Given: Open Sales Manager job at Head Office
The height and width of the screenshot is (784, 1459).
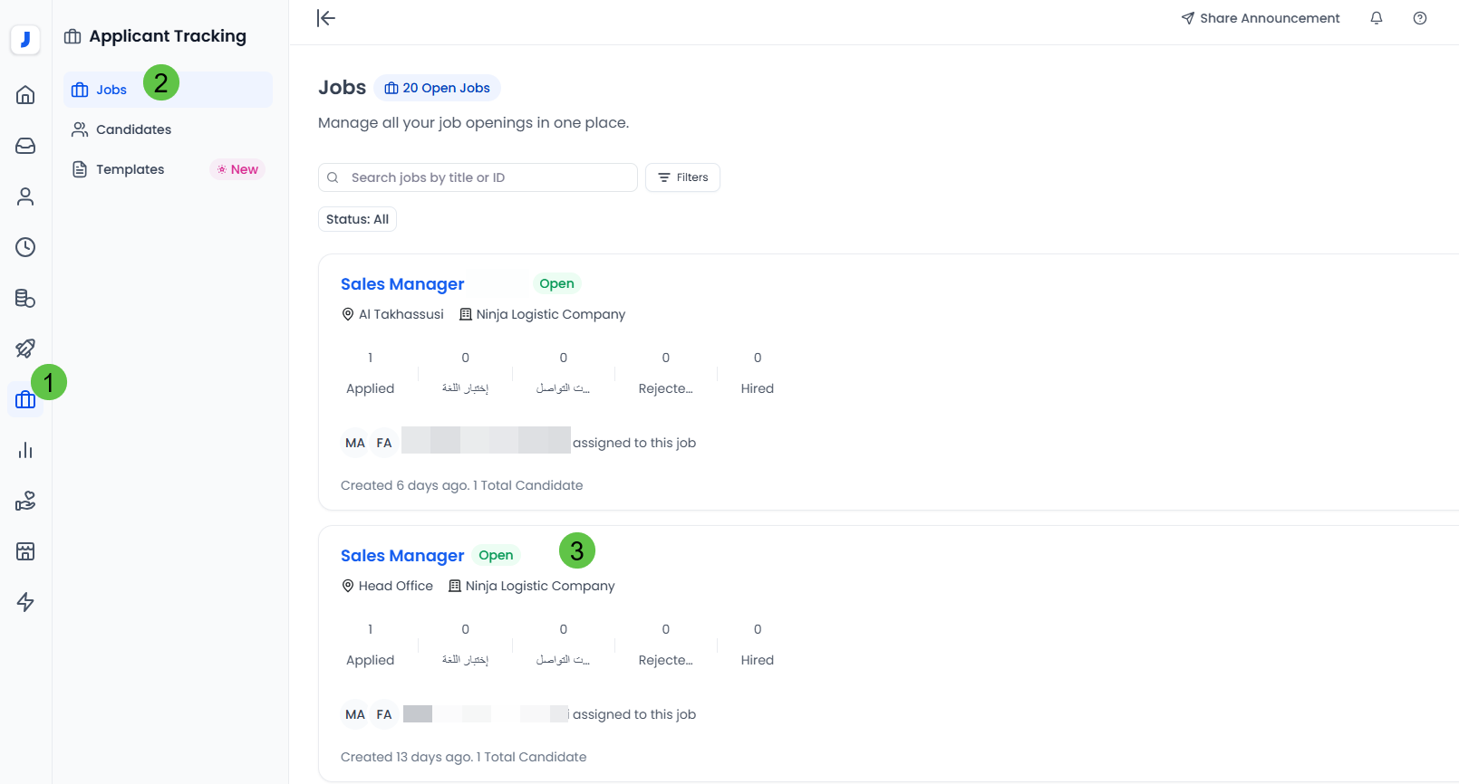Looking at the screenshot, I should (402, 556).
